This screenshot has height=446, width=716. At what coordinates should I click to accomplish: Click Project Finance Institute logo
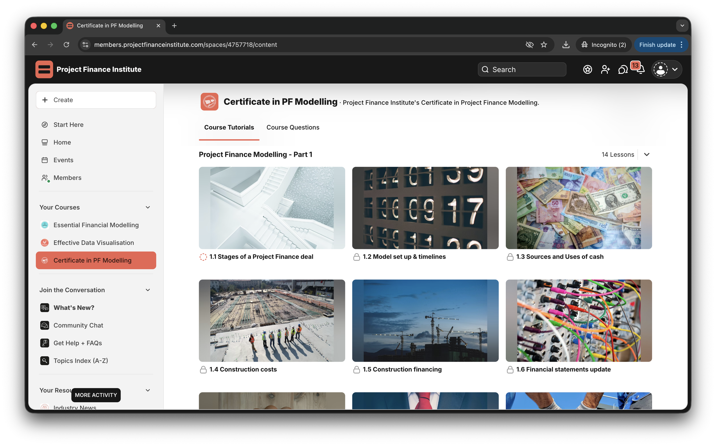point(44,69)
